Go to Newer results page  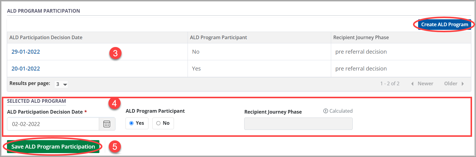425,84
